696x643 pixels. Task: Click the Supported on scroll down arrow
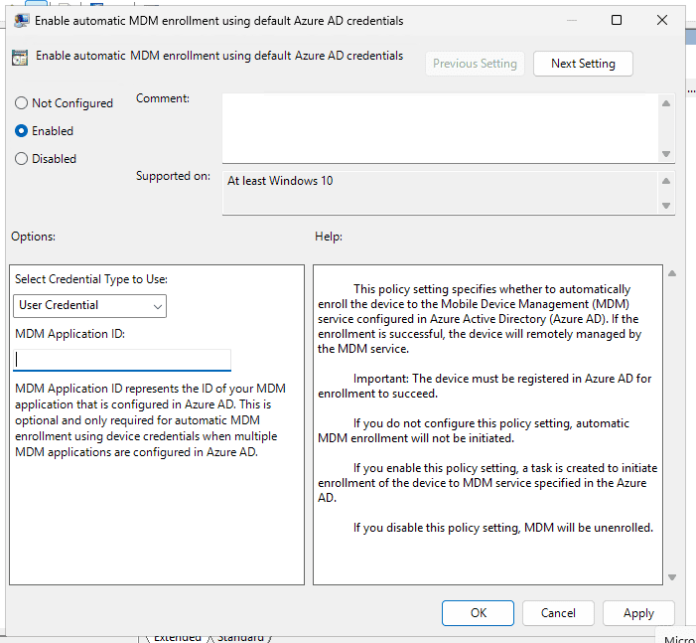point(666,206)
